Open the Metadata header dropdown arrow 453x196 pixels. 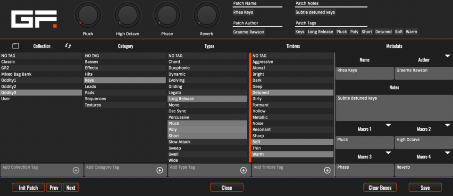tap(447, 55)
